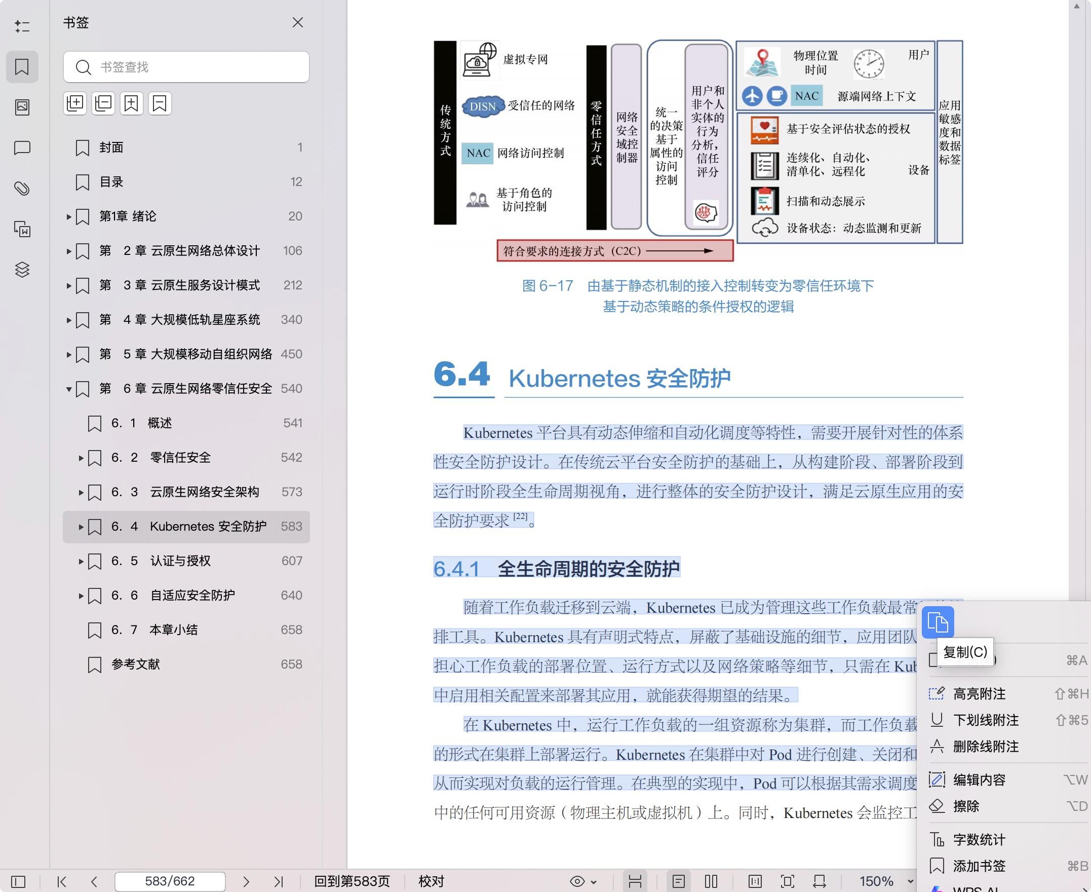Open the thumbnails panel icon in sidebar
Screen dimensions: 1091x892
click(22, 107)
